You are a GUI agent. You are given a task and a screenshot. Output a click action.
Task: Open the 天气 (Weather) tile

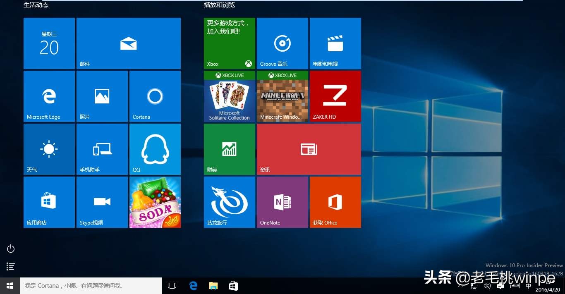[x=49, y=149]
